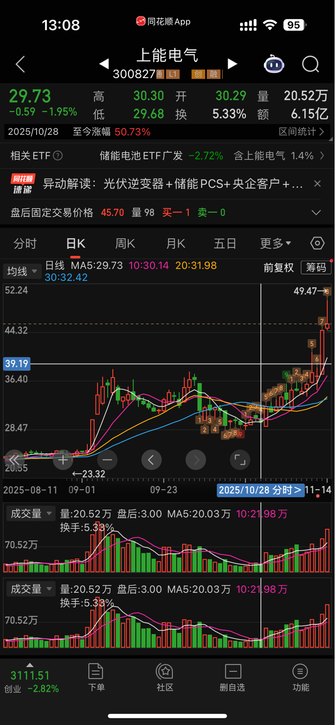
Task: Tap the 创 board badge
Action: (x=198, y=74)
